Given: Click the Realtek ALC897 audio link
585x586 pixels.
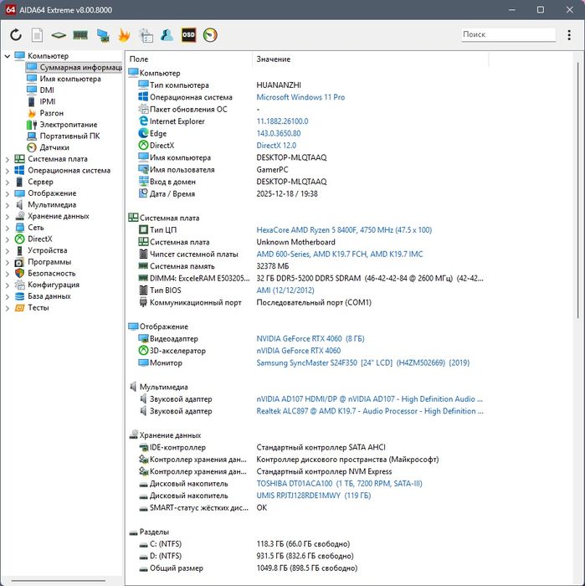Looking at the screenshot, I should [x=369, y=411].
